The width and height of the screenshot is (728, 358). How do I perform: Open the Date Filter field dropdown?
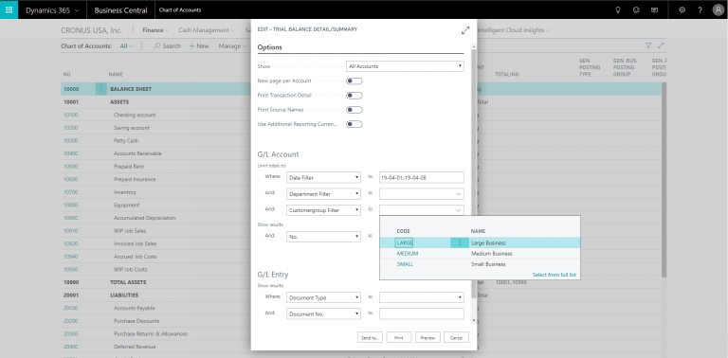tap(323, 177)
